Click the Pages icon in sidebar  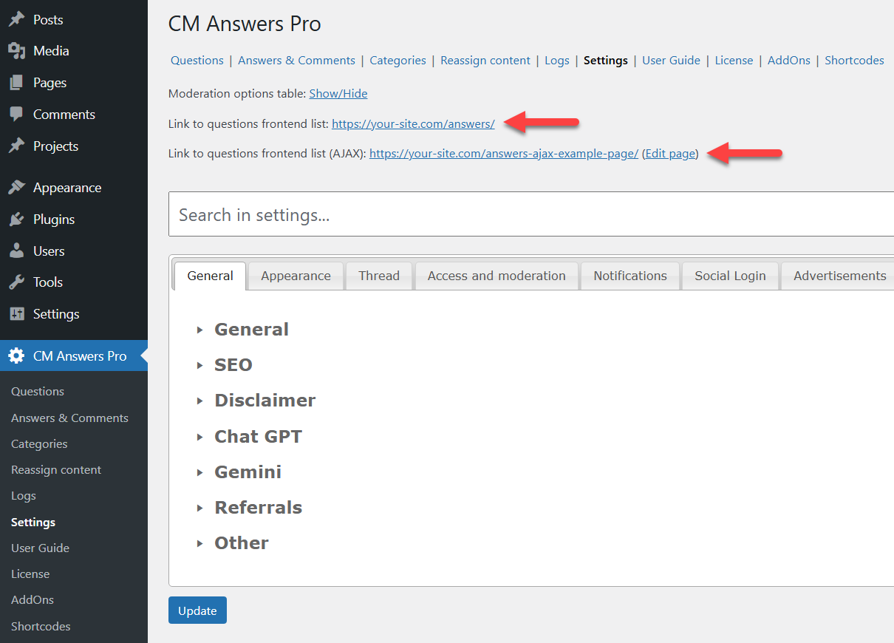(x=16, y=83)
